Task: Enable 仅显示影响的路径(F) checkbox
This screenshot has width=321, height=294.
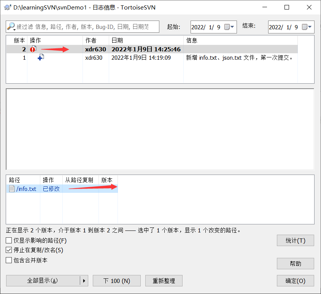Action: point(8,240)
